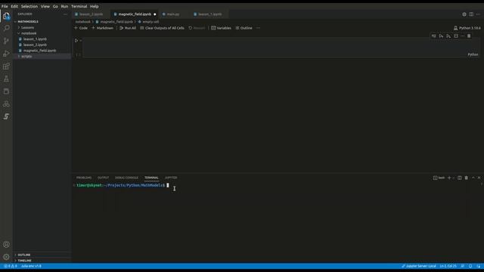Switch to lesson_1.ipynb editor tab
The height and width of the screenshot is (272, 484).
[209, 14]
